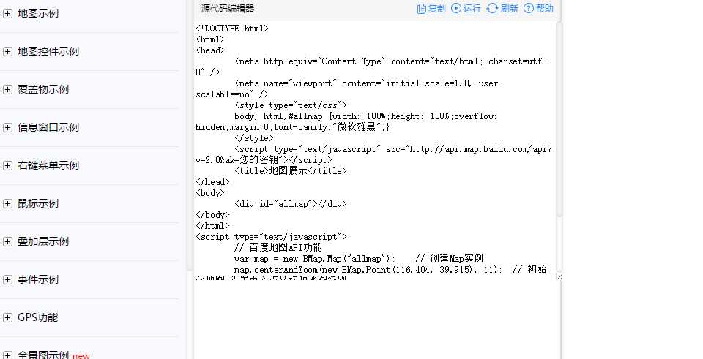The image size is (703, 359).
Task: Expand the 全景图示例 plus box
Action: coord(7,355)
